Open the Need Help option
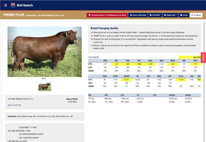 point(170,15)
